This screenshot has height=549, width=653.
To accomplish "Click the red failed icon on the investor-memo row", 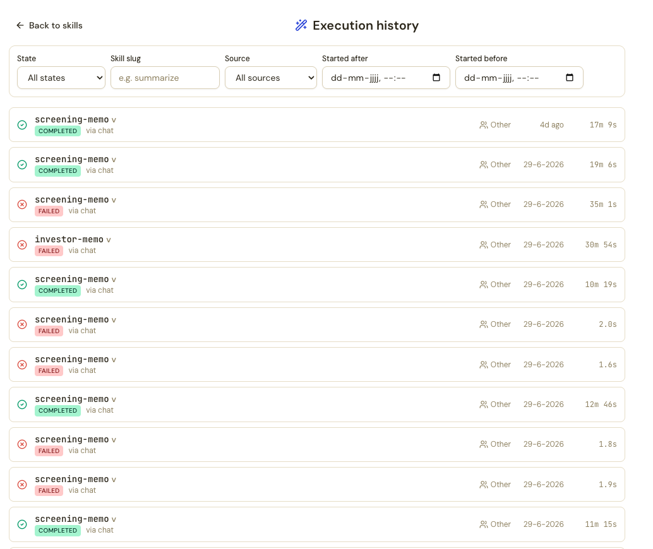I will 22,245.
